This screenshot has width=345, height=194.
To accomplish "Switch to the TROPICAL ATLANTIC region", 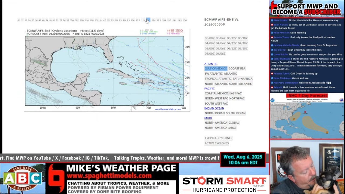I will pyautogui.click(x=218, y=79).
